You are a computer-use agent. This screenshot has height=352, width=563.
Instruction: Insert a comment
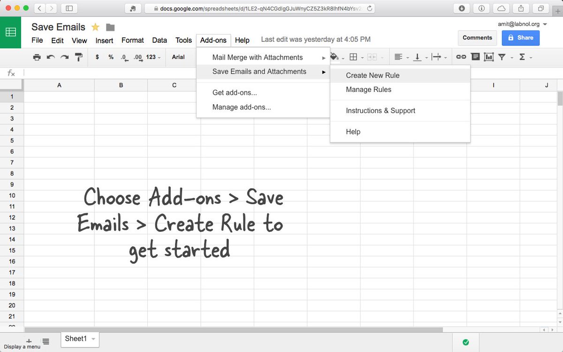click(x=475, y=56)
